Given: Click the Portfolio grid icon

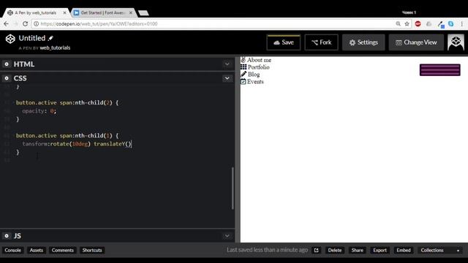Looking at the screenshot, I should 244,67.
